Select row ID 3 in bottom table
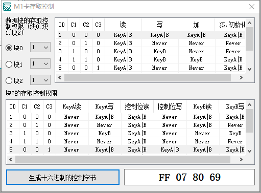 click(x=127, y=133)
